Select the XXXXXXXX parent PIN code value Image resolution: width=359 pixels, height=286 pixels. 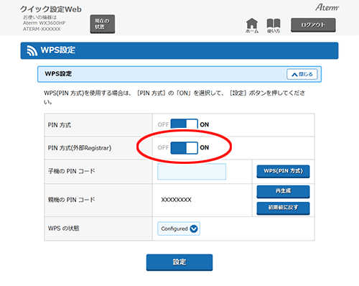point(176,200)
